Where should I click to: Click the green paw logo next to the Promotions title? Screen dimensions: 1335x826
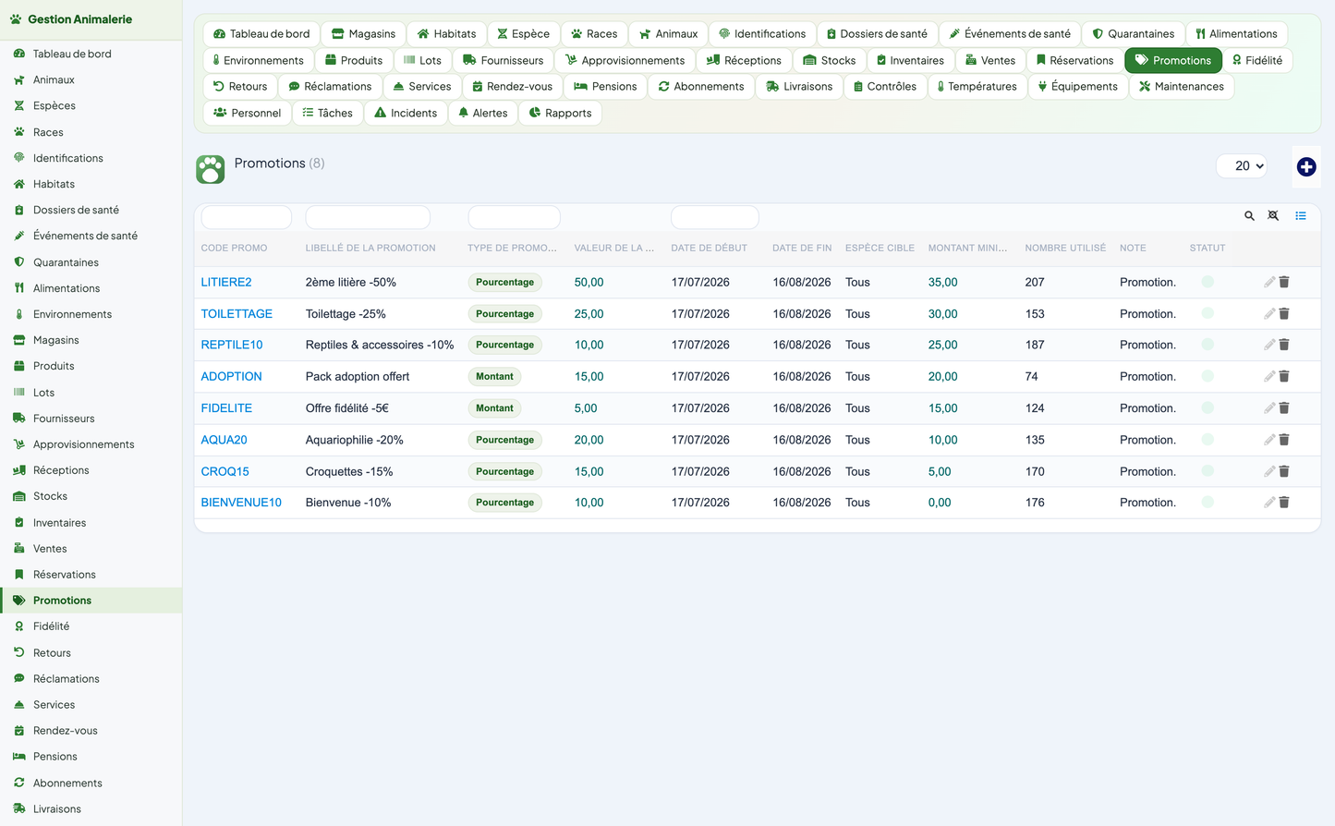click(x=211, y=169)
